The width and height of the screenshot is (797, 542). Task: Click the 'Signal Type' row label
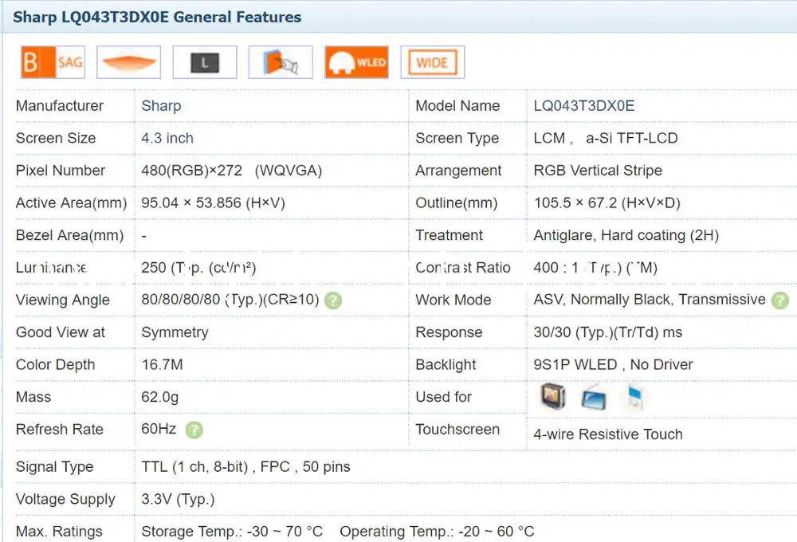coord(54,467)
